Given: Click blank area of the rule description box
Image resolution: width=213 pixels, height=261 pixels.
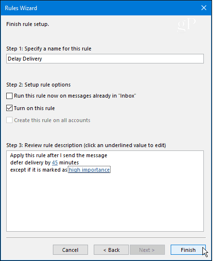Looking at the screenshot, I should pos(105,202).
